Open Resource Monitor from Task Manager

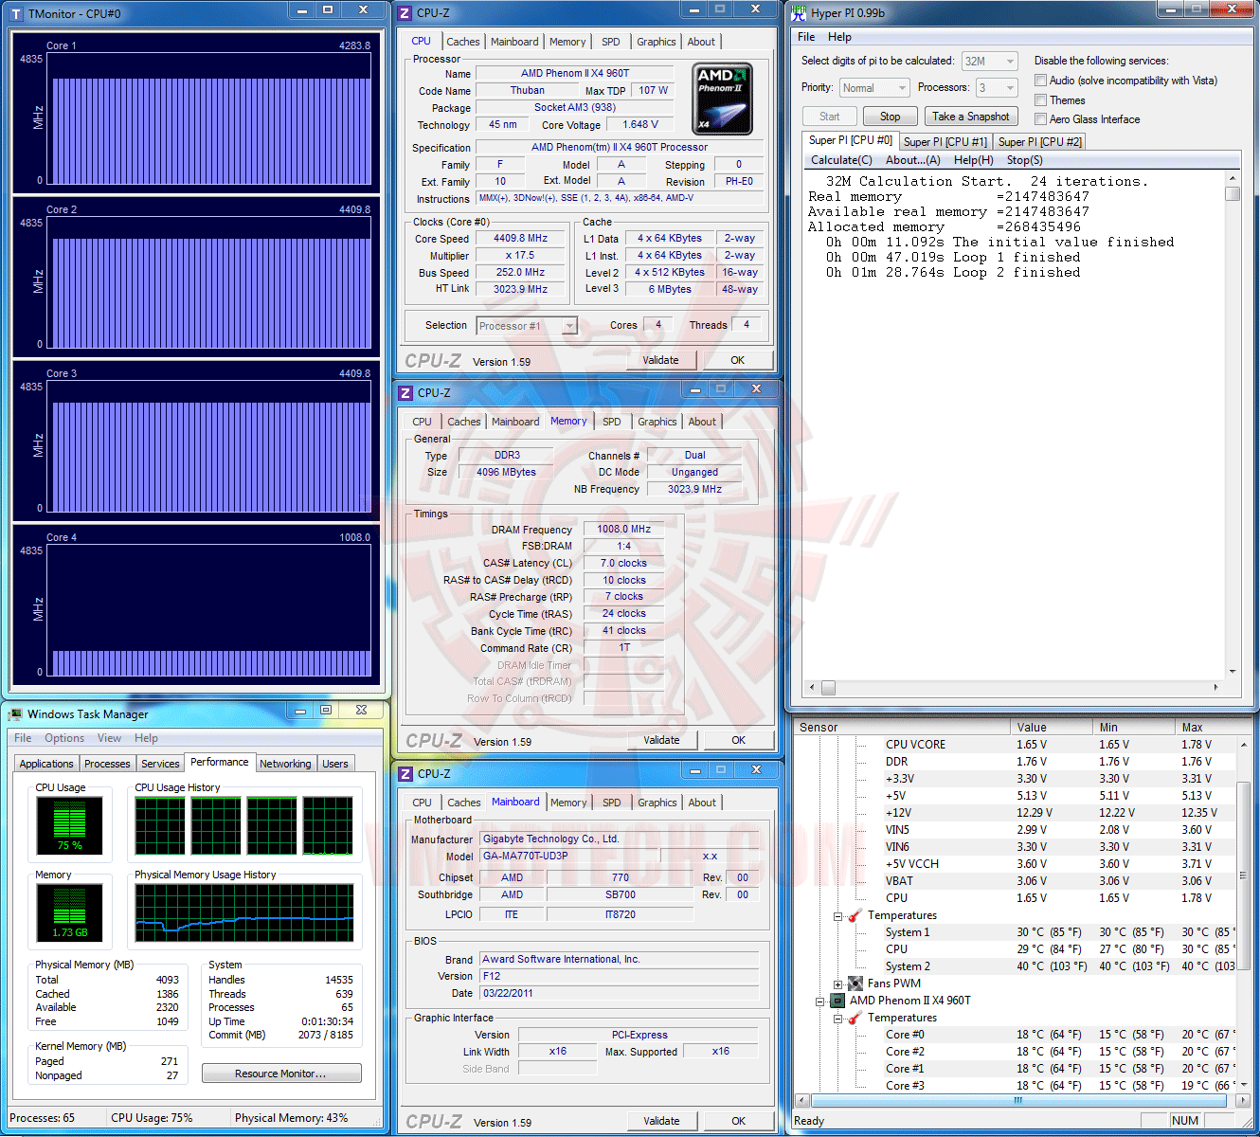pos(281,1074)
